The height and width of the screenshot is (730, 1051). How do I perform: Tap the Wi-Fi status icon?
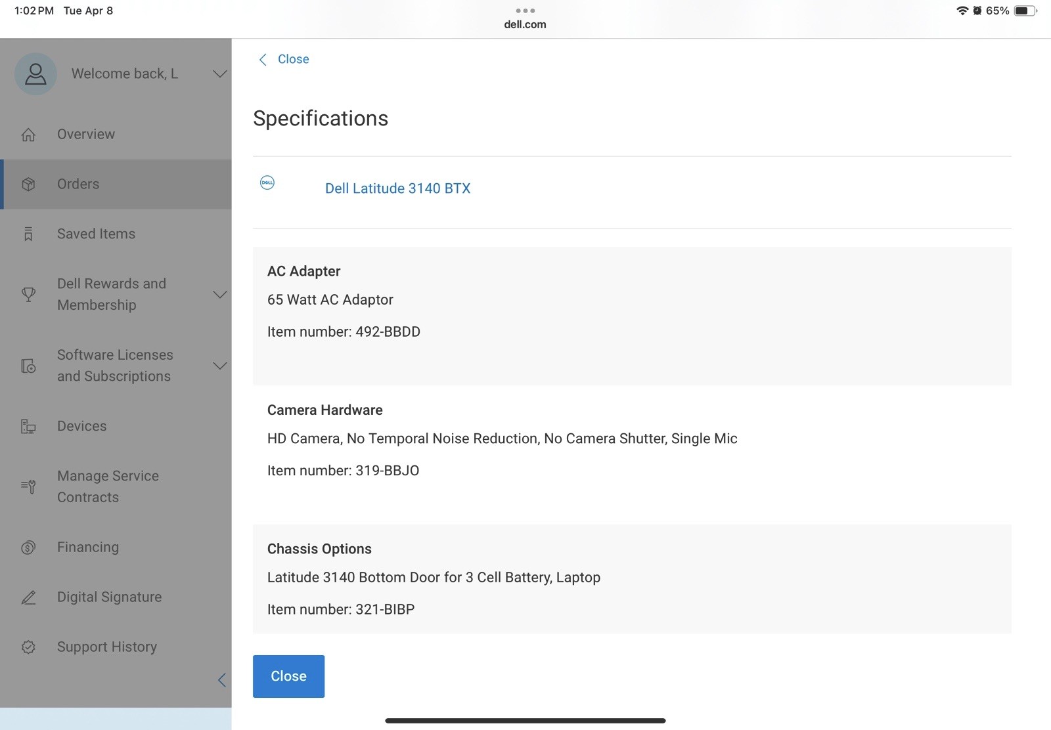point(962,11)
